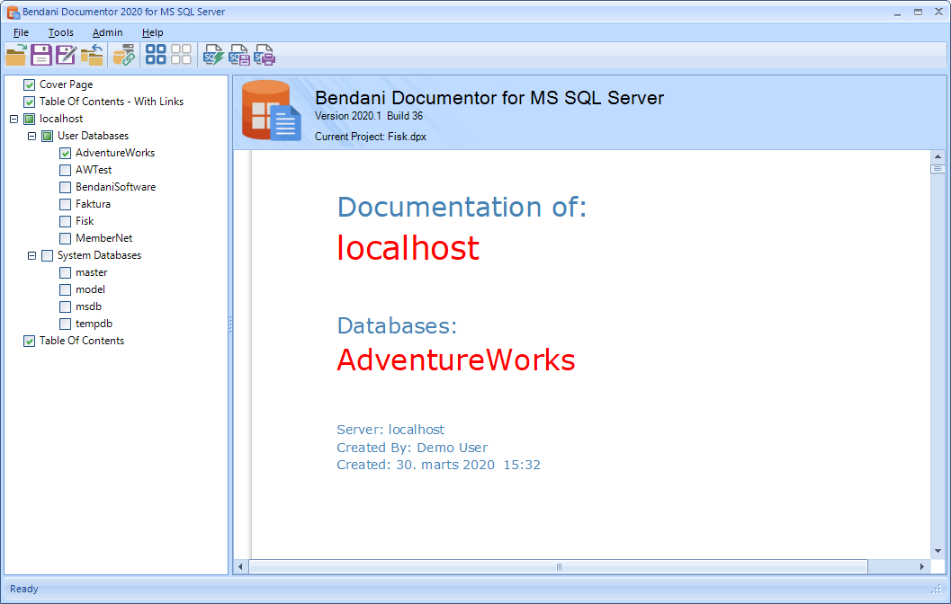Click 'Created By: Demo User' text
Screen dimensions: 951x604
click(412, 448)
